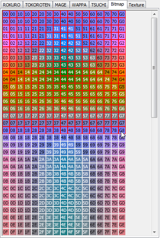Switch to the ROKURO tab
The height and width of the screenshot is (238, 160).
[x=12, y=5]
